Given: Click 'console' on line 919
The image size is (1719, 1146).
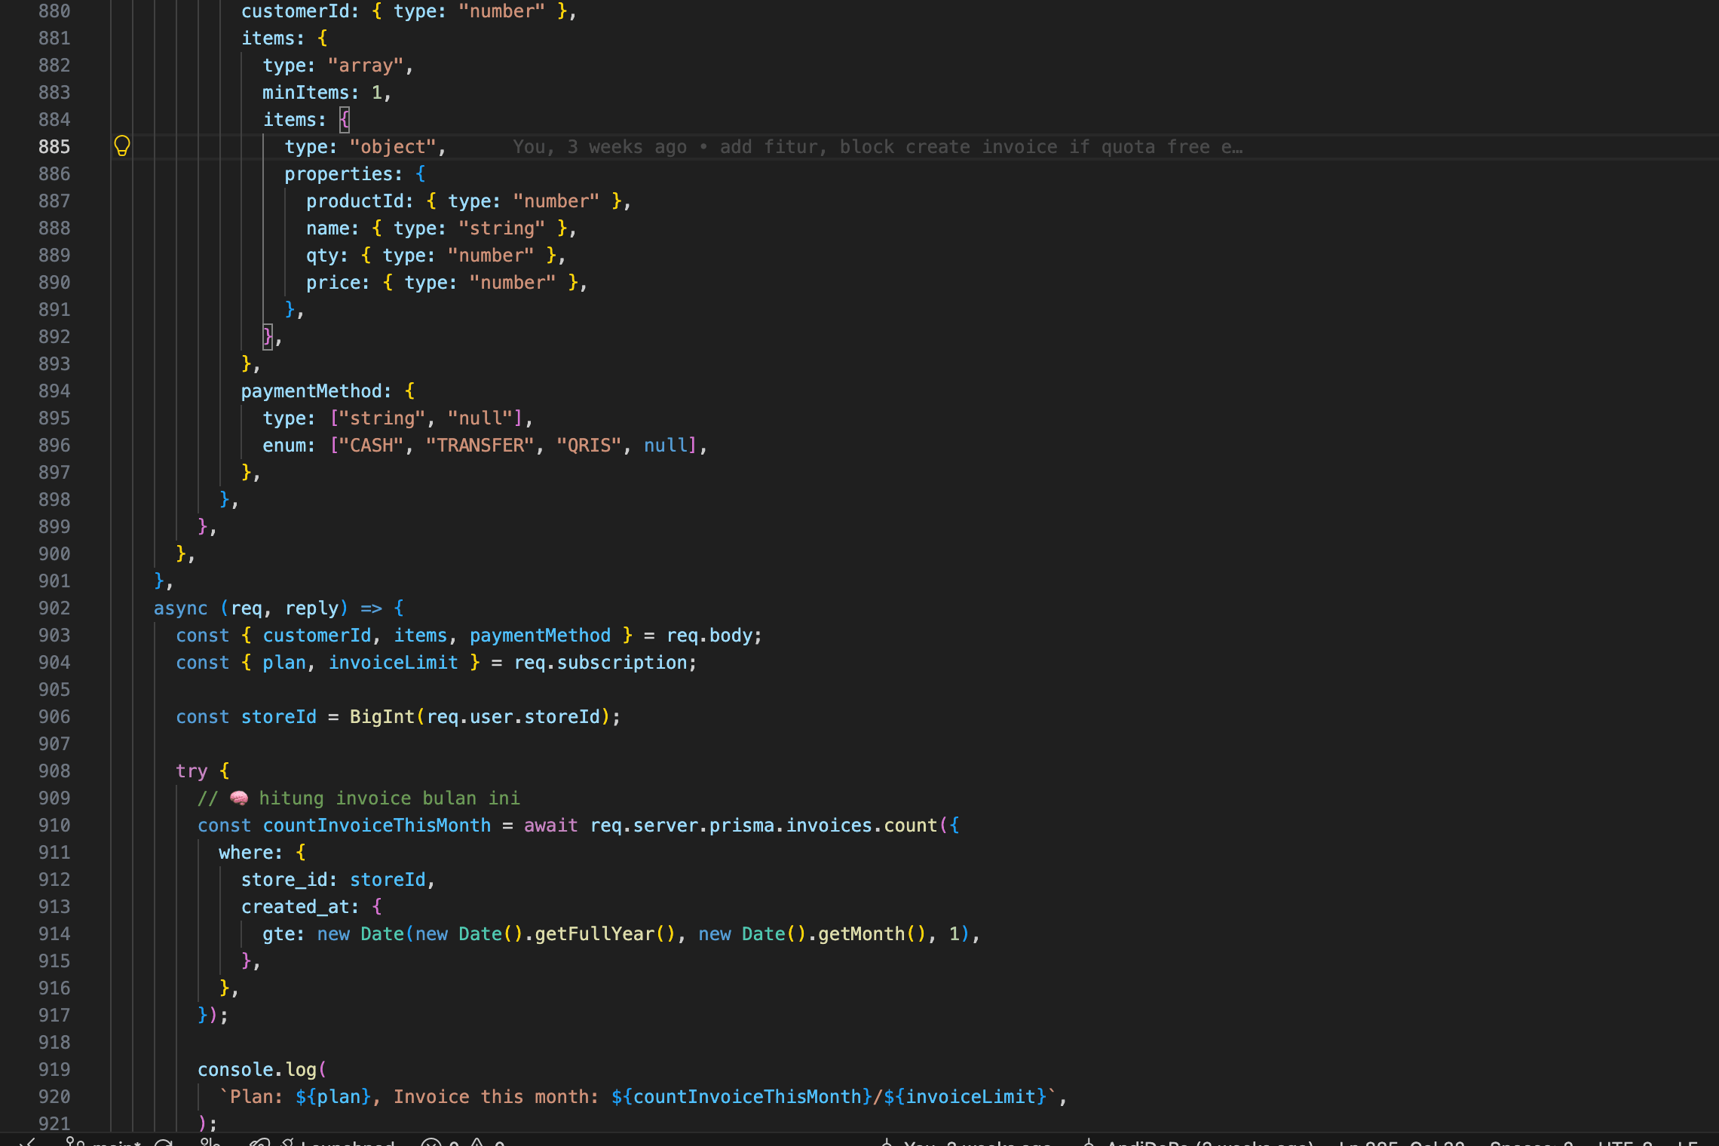Looking at the screenshot, I should [x=235, y=1070].
